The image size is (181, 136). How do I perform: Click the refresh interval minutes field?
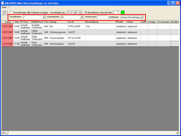click(x=117, y=13)
